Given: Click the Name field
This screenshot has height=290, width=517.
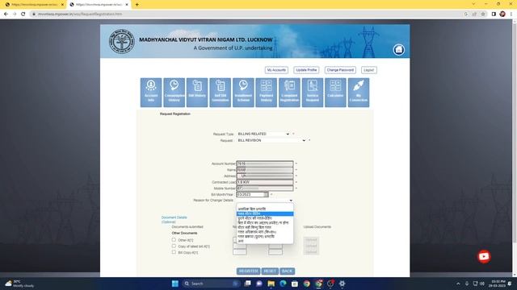Looking at the screenshot, I should point(265,170).
